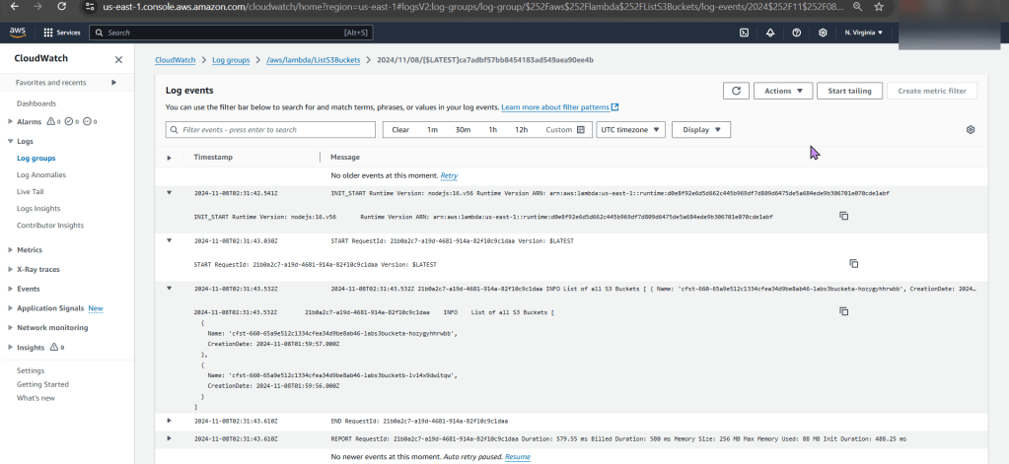Viewport: 1009px width, 464px height.
Task: Click the refresh log events icon button
Action: 736,91
